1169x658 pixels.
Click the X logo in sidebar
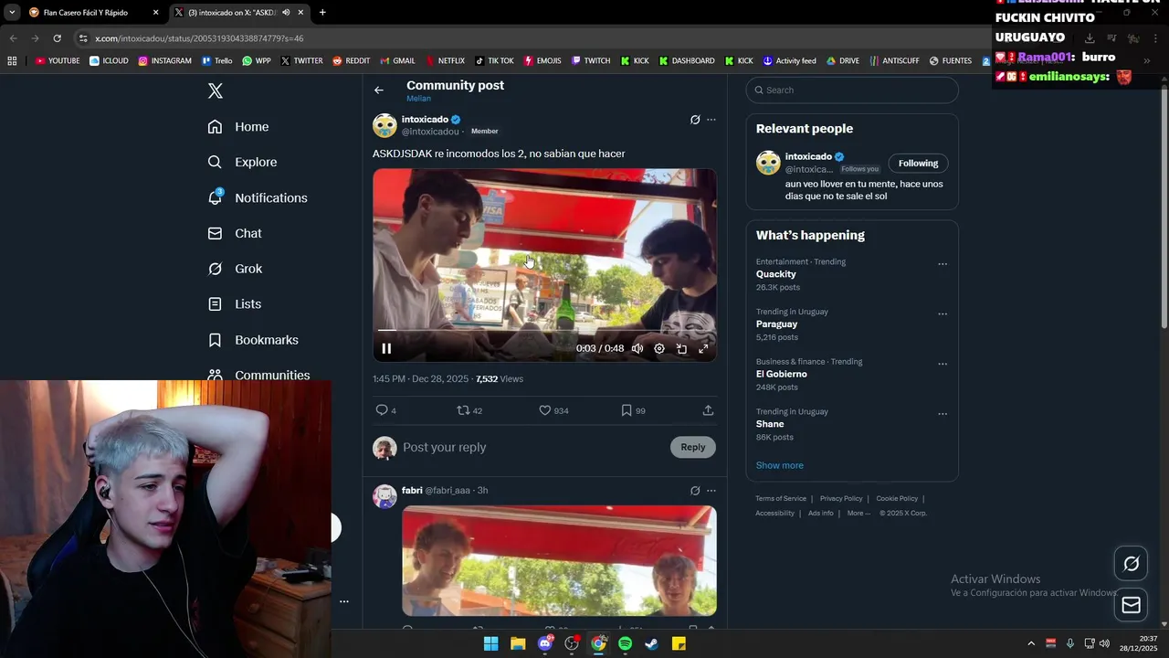coord(216,90)
